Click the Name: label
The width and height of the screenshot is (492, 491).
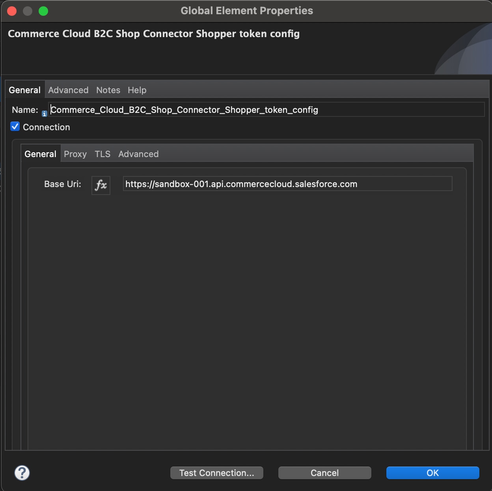[25, 110]
